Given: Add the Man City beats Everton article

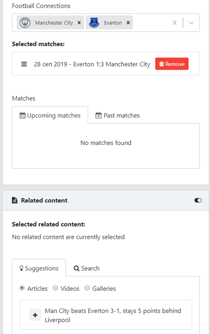Looking at the screenshot, I should pyautogui.click(x=35, y=315).
